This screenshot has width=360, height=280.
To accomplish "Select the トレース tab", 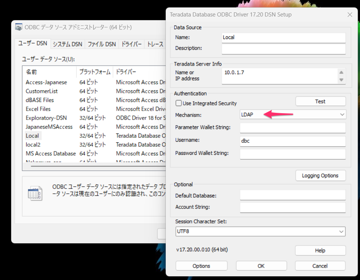I will coord(155,44).
